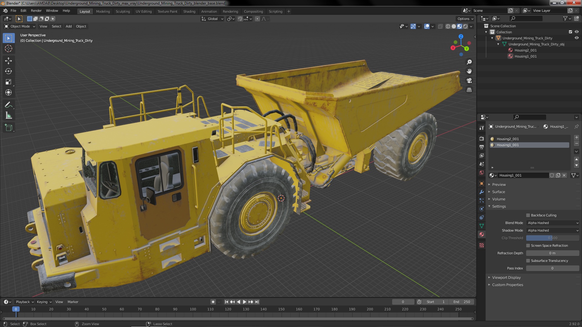Open the Object Mode dropdown
Image resolution: width=582 pixels, height=327 pixels.
click(x=20, y=26)
